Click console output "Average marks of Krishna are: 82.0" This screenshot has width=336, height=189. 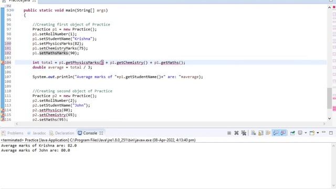[39, 145]
